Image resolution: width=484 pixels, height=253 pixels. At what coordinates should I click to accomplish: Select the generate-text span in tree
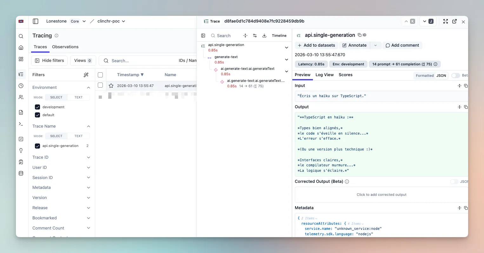click(x=226, y=57)
